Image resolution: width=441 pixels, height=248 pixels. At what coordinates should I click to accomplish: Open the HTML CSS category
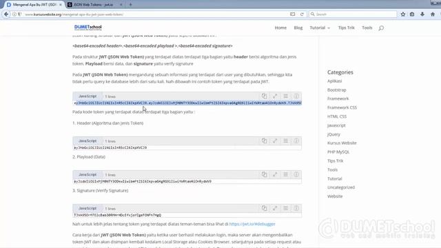(337, 116)
